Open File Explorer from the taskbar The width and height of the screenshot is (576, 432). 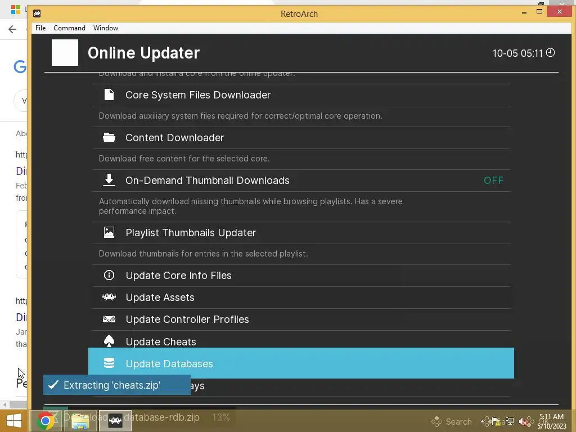(80, 421)
